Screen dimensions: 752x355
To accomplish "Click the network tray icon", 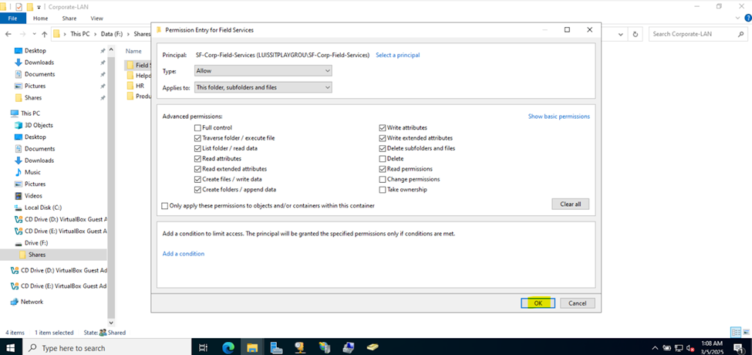I will [679, 348].
